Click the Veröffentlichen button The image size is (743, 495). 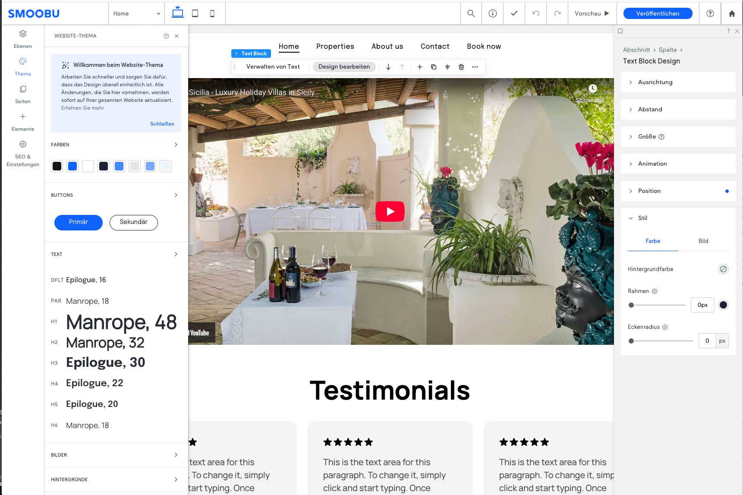(x=658, y=13)
